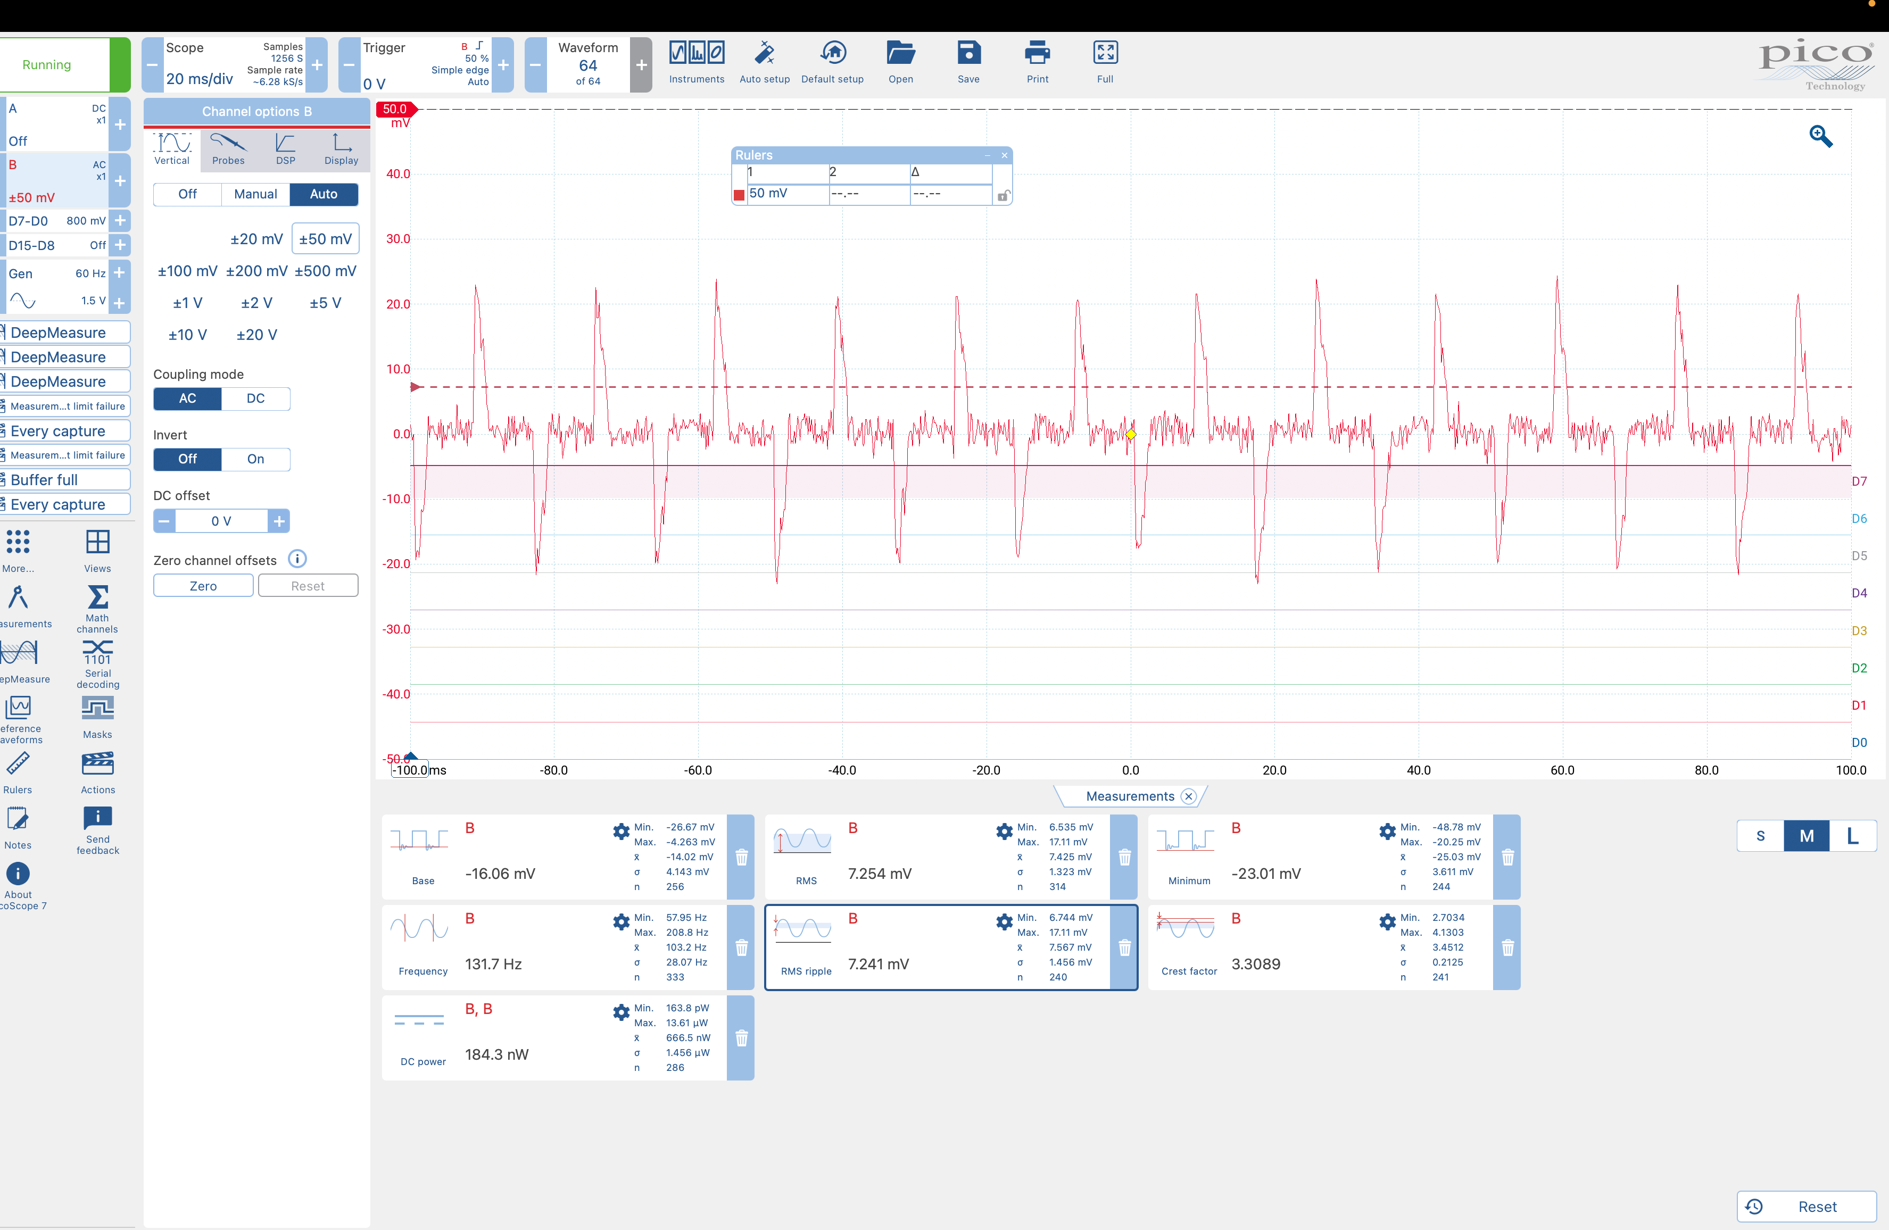Viewport: 1889px width, 1230px height.
Task: Expand the D15-D8 digital channel options
Action: pos(120,245)
